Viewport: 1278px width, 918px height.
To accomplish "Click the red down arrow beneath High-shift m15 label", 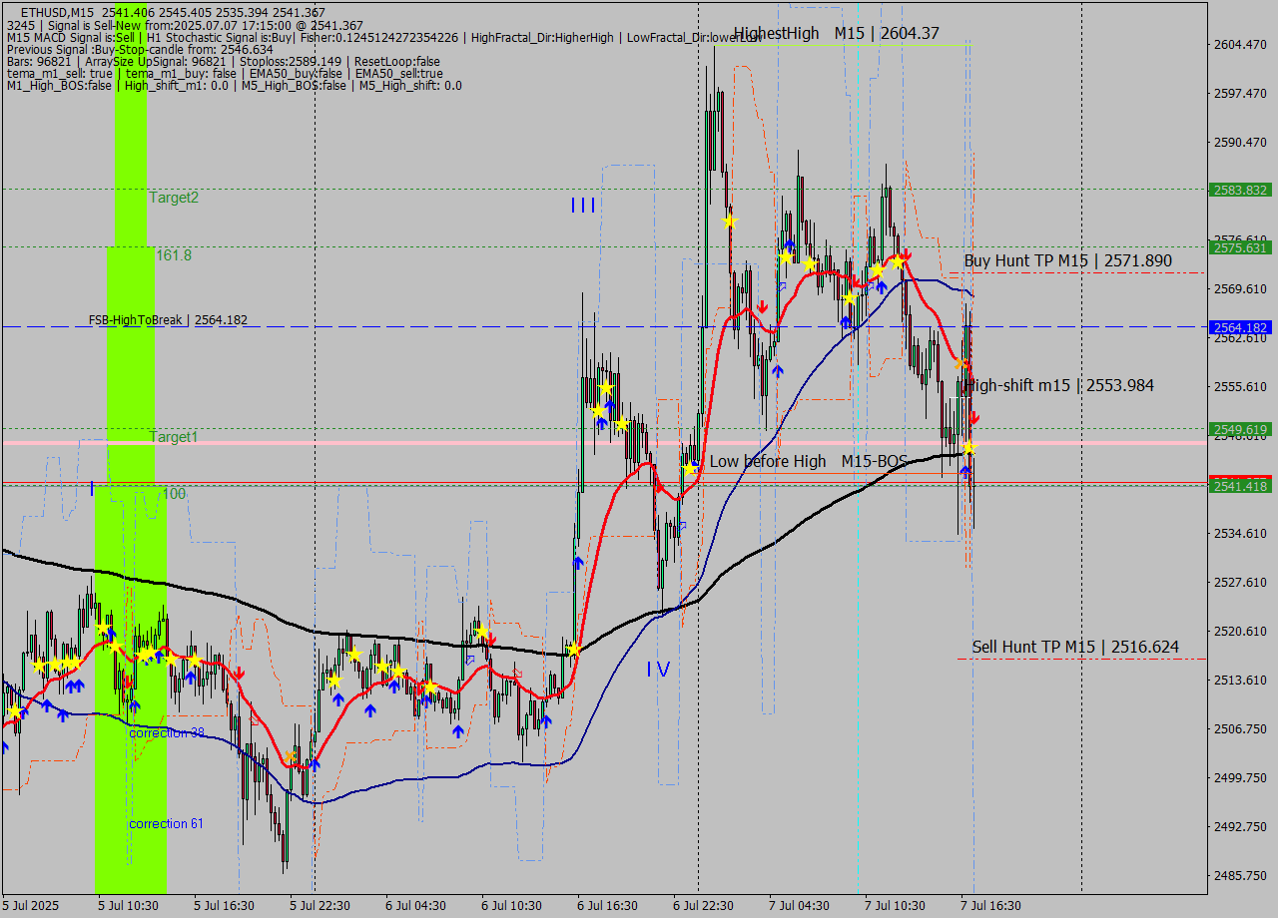I will pos(974,416).
